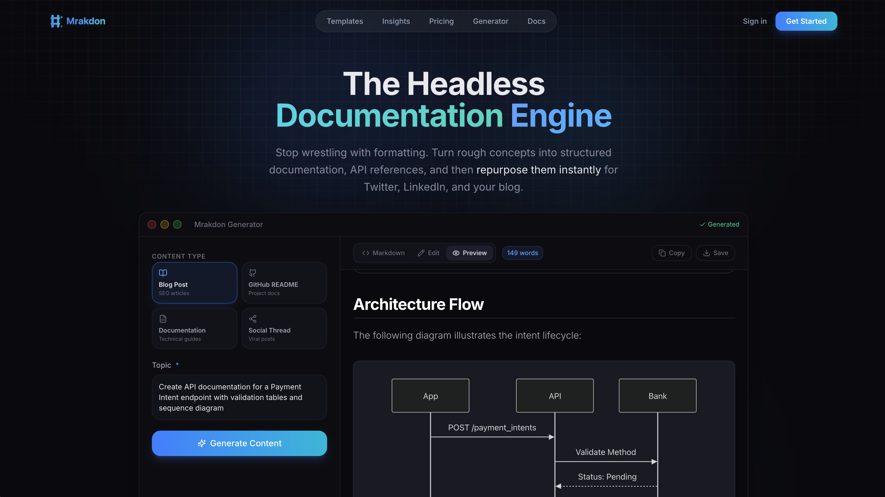Open Docs in the navigation bar
The width and height of the screenshot is (885, 497).
point(536,21)
